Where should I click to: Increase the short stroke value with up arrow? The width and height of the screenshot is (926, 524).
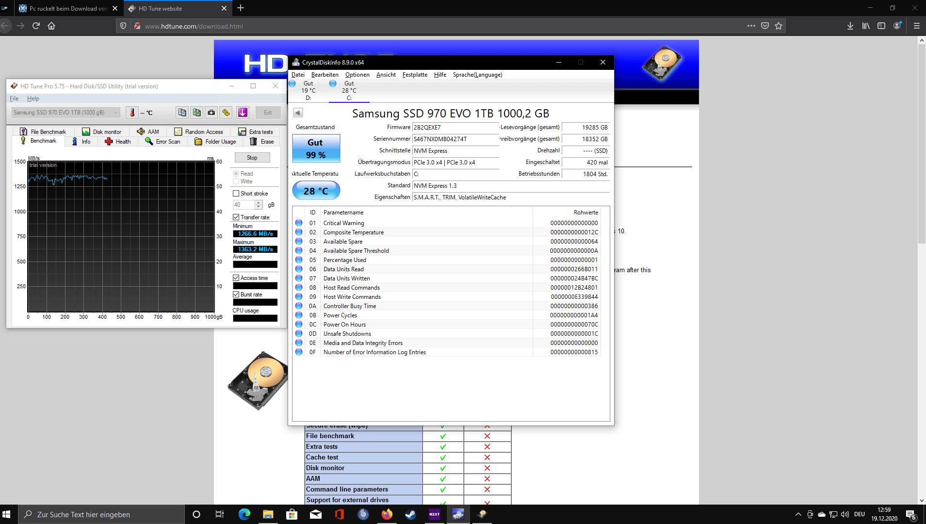point(259,202)
